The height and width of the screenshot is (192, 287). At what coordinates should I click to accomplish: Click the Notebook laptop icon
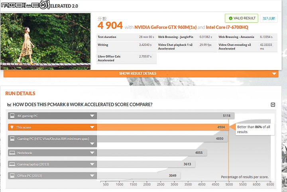(12, 153)
